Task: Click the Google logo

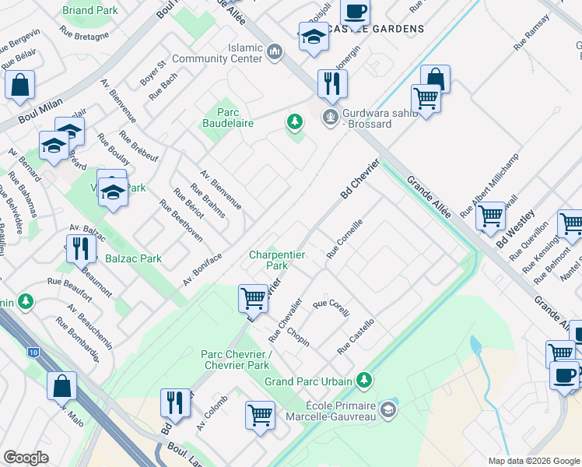Action: [x=26, y=458]
